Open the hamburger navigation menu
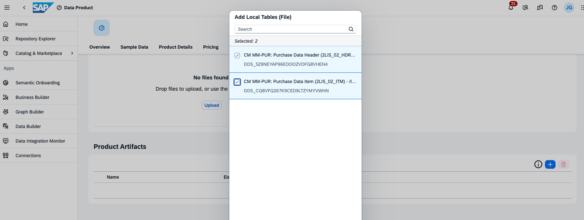 point(7,8)
